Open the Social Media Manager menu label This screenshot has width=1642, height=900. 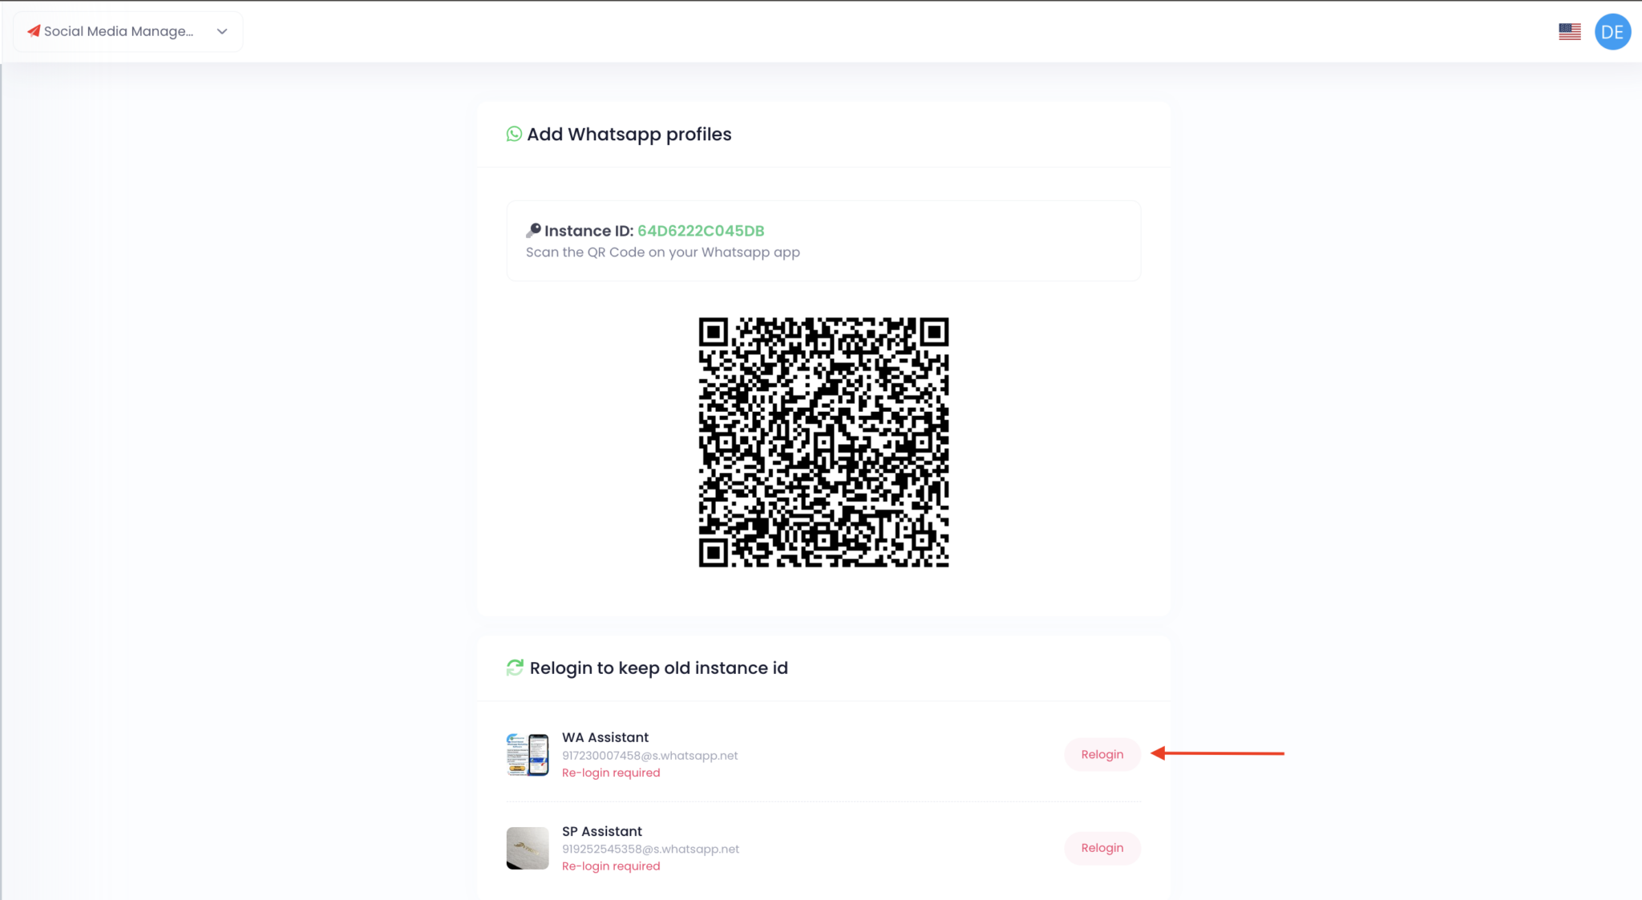pos(119,31)
